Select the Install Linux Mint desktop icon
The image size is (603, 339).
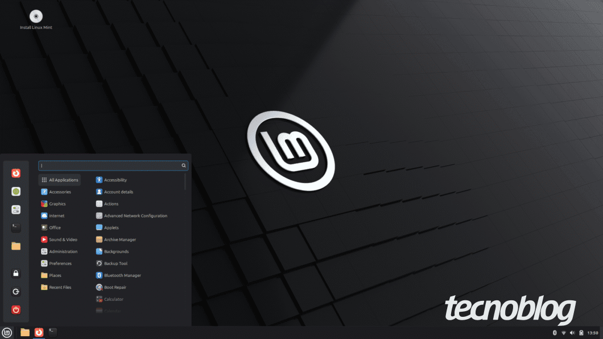(36, 17)
